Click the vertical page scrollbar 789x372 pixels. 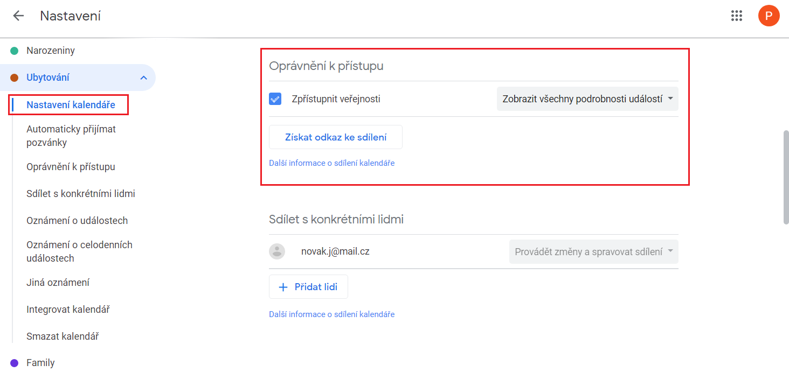tap(786, 177)
